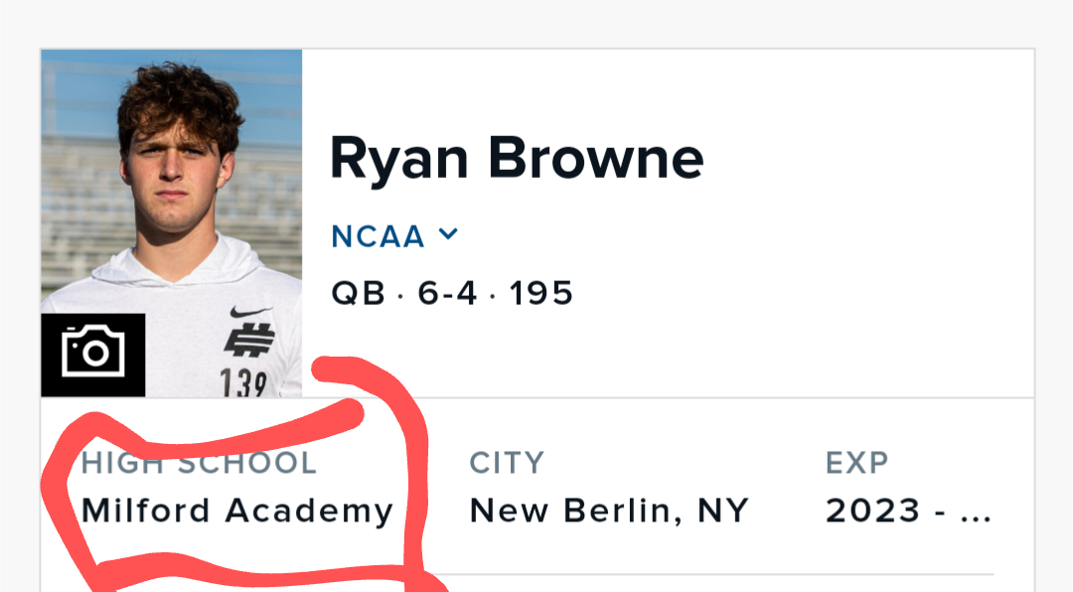Click the CITY field label
This screenshot has width=1073, height=592.
coord(507,463)
